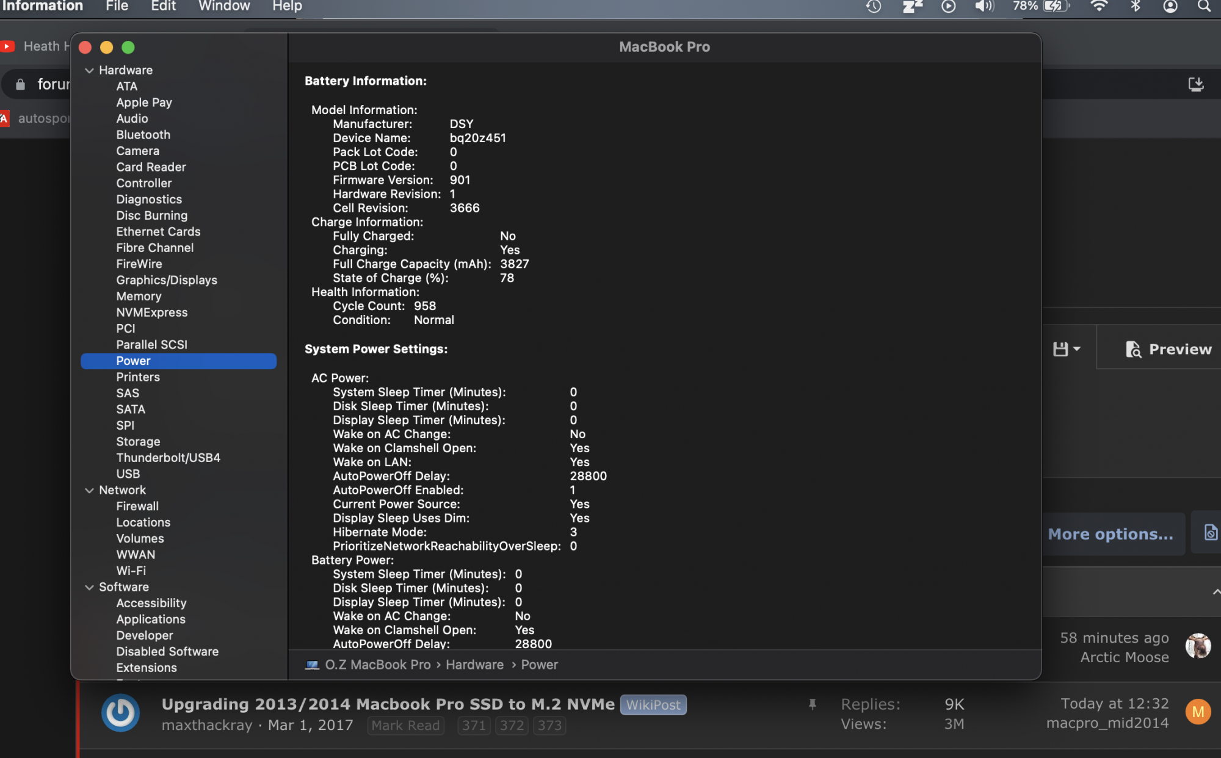Open the Help menu
Viewport: 1221px width, 758px height.
(287, 6)
